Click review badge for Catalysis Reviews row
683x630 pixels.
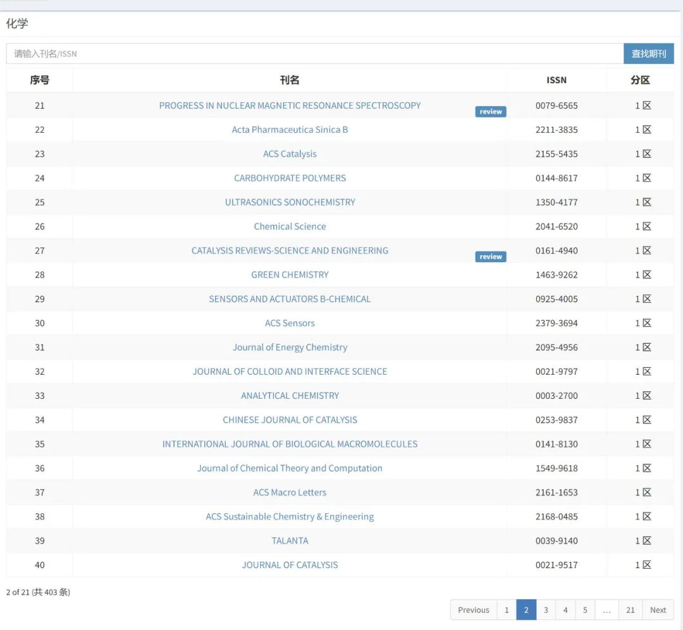(x=490, y=257)
